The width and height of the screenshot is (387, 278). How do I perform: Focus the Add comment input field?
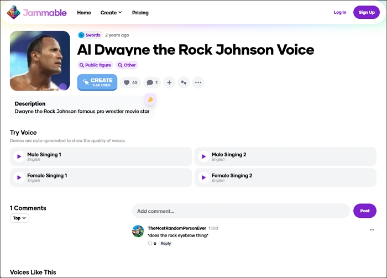(x=241, y=211)
